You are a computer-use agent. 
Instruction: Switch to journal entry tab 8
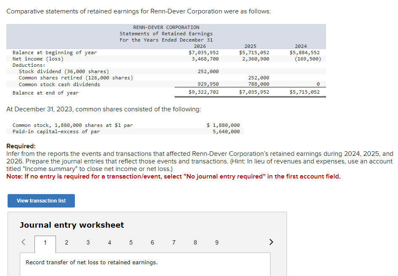click(x=195, y=243)
